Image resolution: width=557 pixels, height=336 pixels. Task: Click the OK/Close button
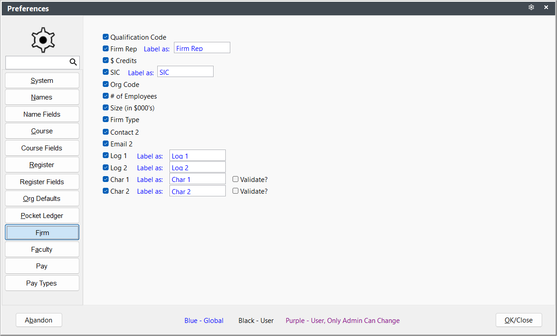[x=519, y=320]
